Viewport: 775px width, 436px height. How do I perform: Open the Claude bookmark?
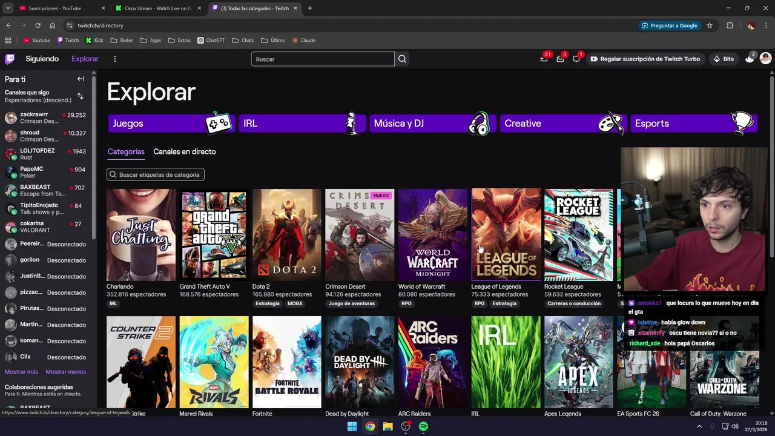pos(303,41)
